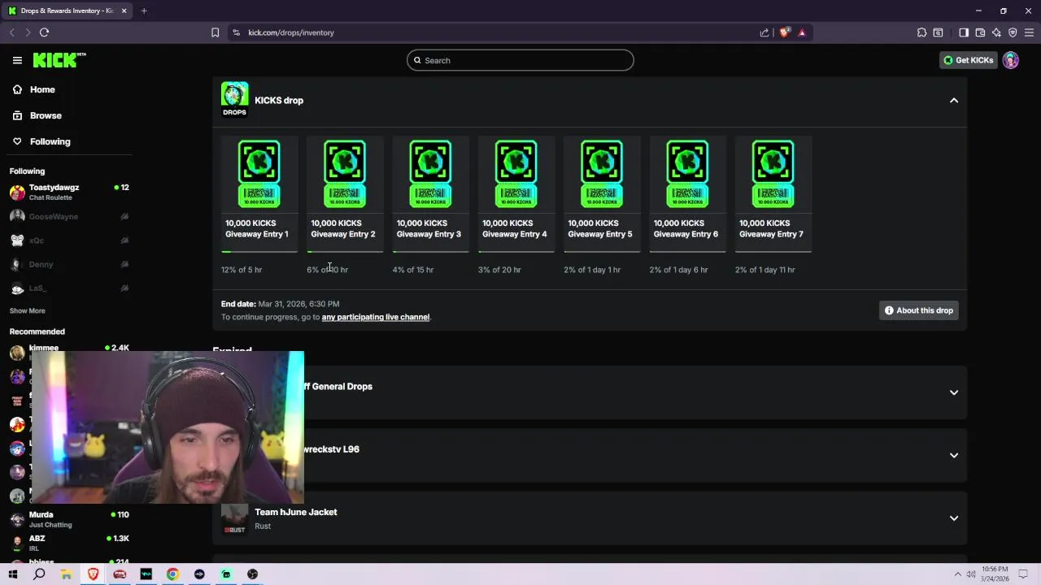The height and width of the screenshot is (585, 1041).
Task: Open the Leo AI sparkle icon
Action: 996,32
